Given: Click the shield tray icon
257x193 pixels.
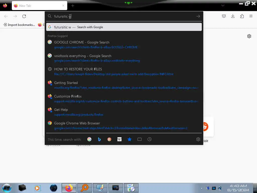Looking at the screenshot, I should (x=208, y=188).
